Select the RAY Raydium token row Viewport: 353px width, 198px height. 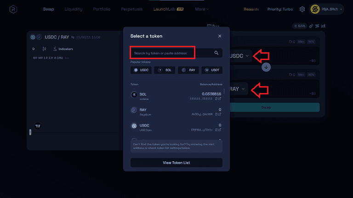[x=176, y=111]
